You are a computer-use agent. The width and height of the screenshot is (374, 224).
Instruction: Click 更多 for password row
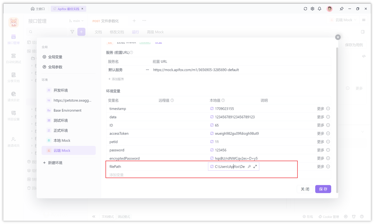tap(321, 150)
